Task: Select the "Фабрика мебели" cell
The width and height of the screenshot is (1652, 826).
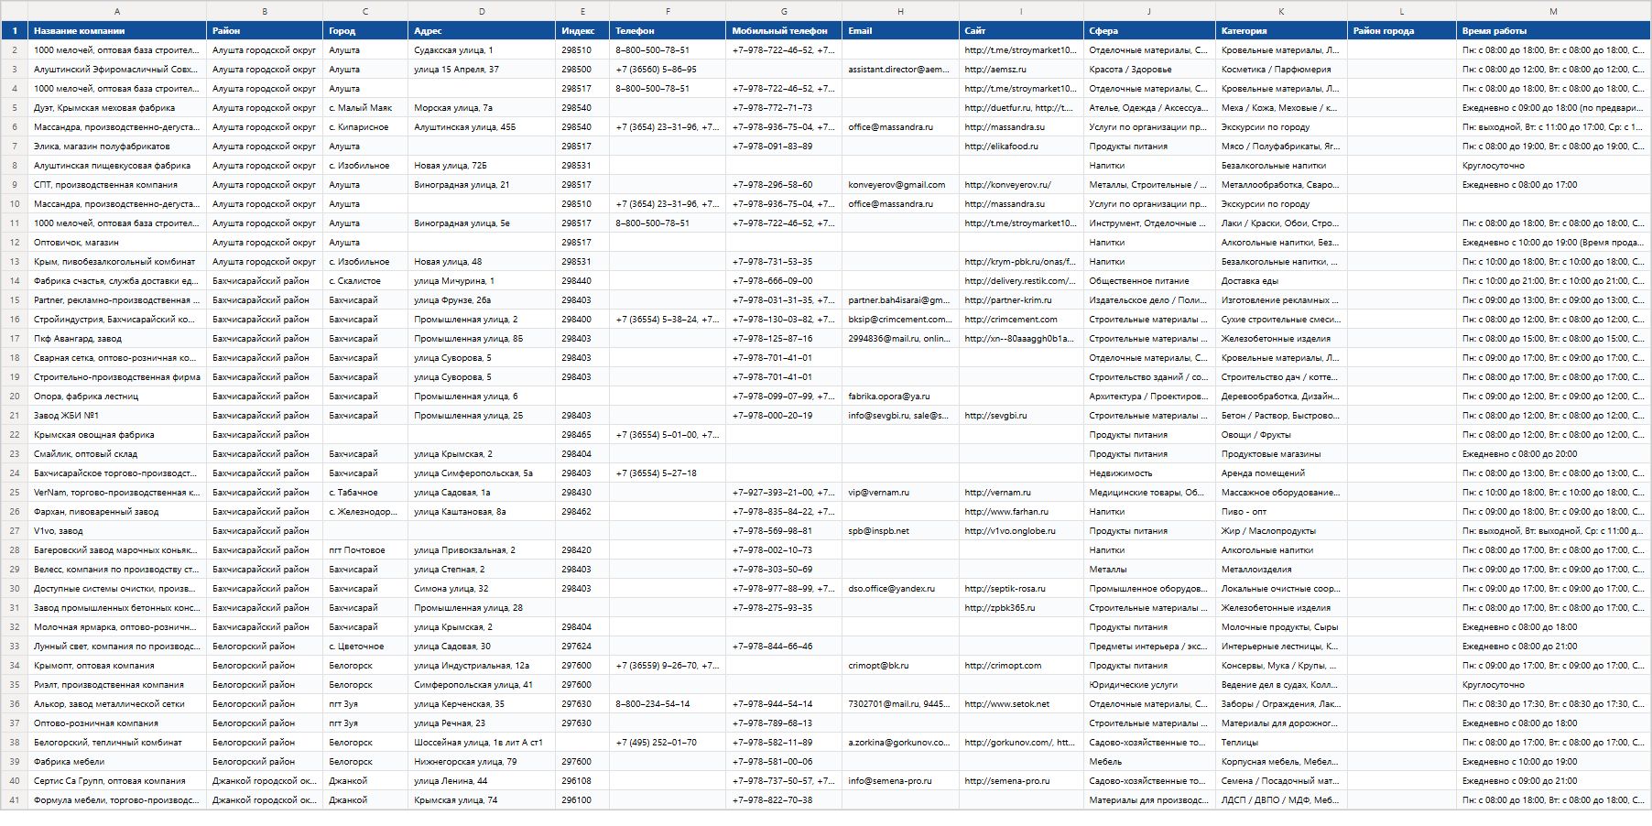Action: point(117,762)
